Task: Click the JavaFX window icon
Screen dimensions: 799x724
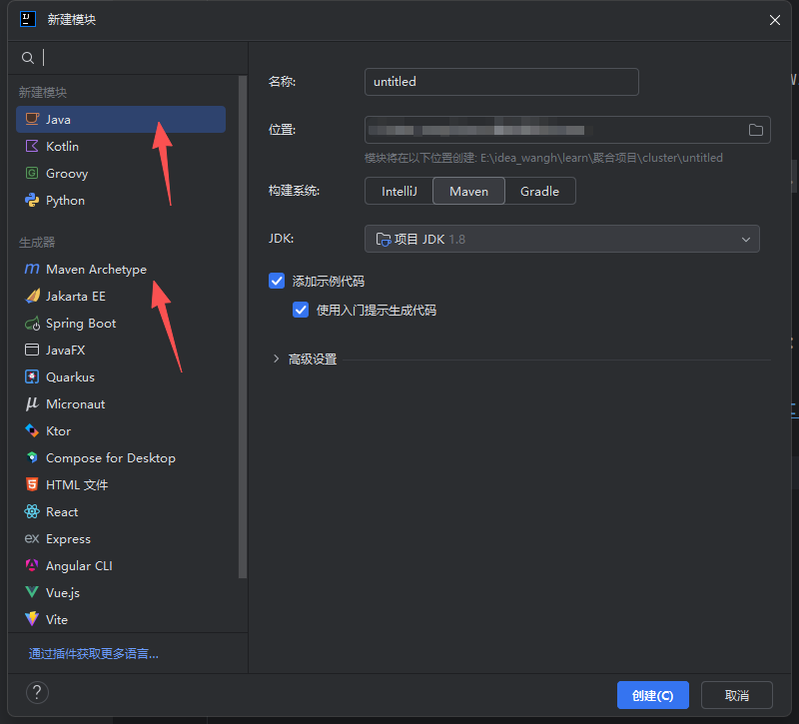Action: point(32,351)
